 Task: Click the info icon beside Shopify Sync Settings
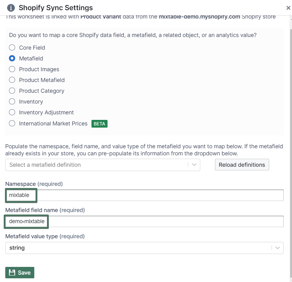pos(11,8)
